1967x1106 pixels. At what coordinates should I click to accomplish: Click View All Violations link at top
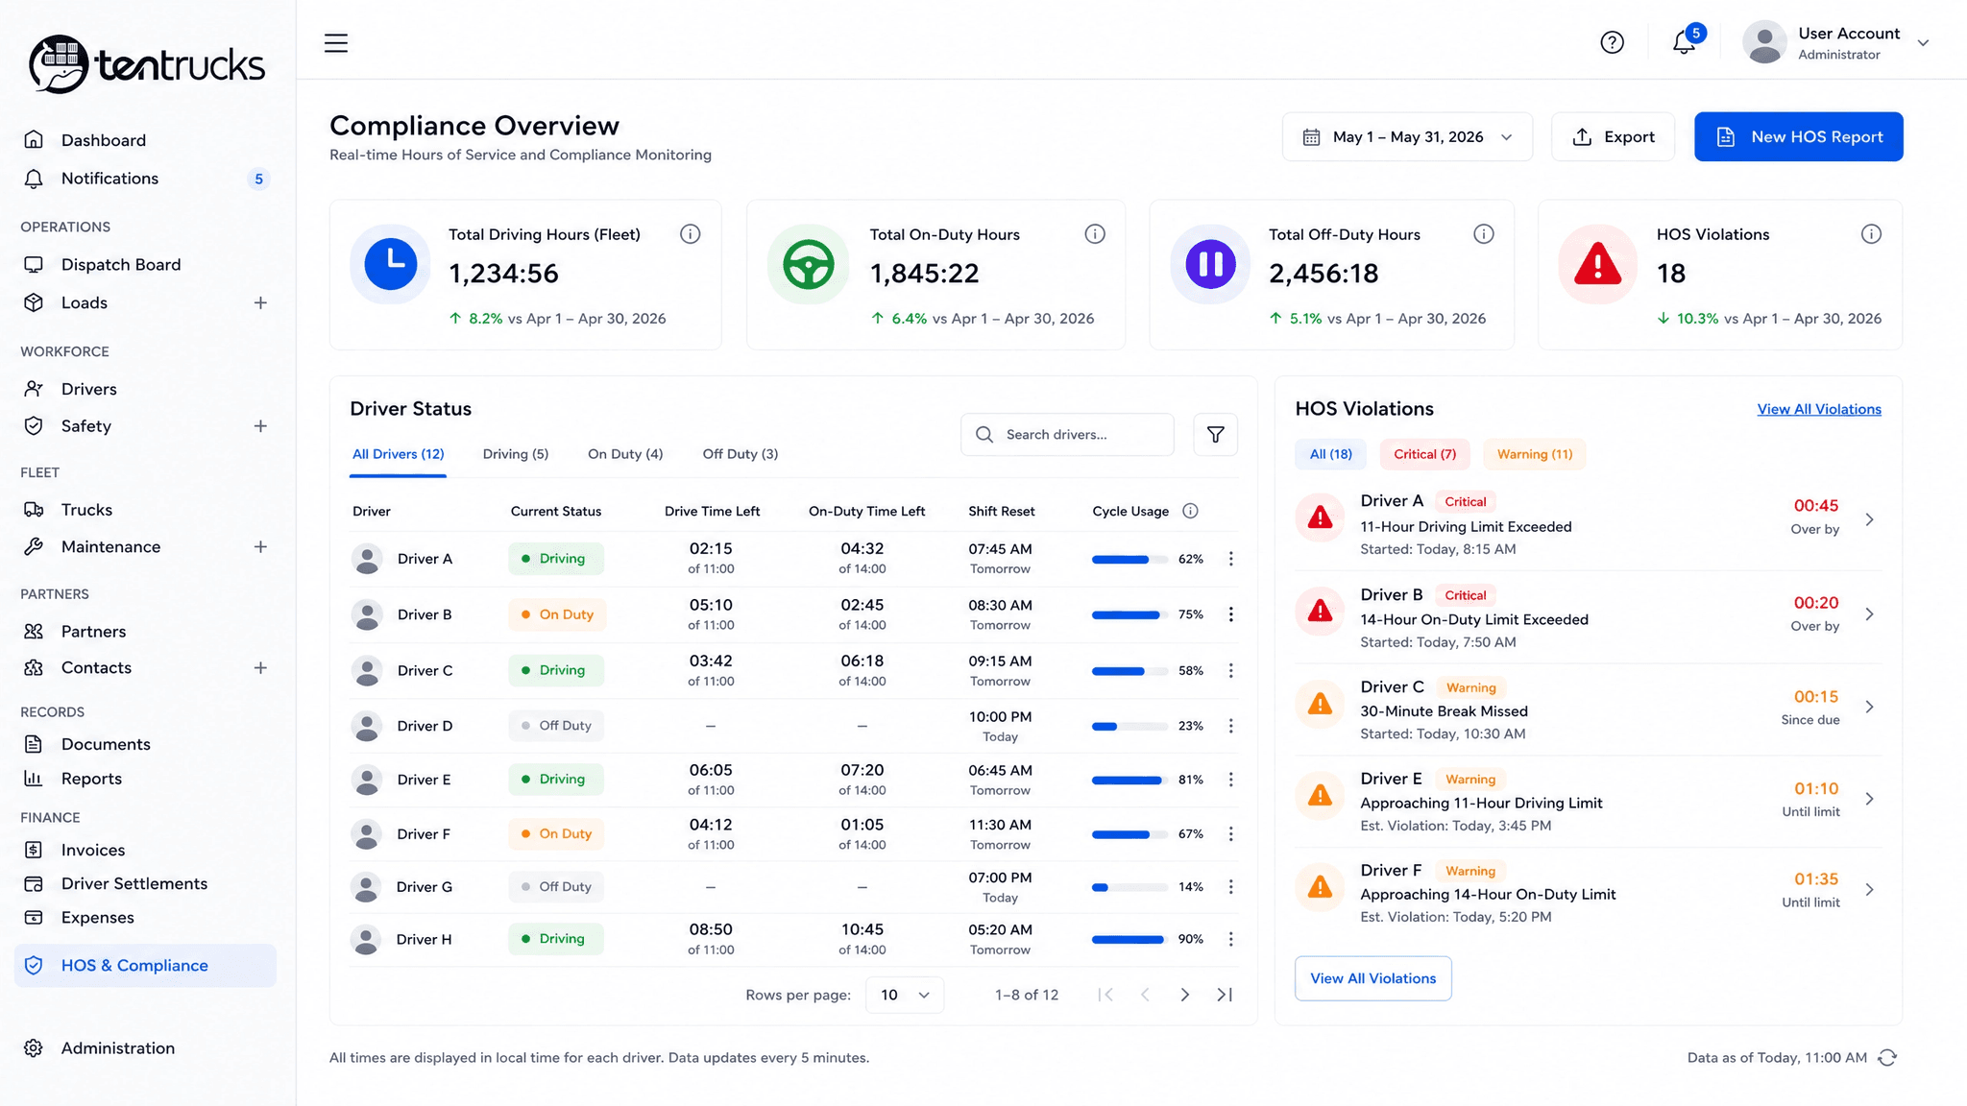tap(1819, 409)
